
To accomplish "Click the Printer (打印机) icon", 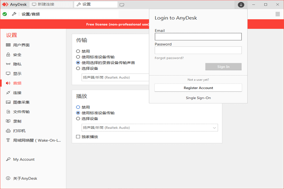I will point(8,131).
